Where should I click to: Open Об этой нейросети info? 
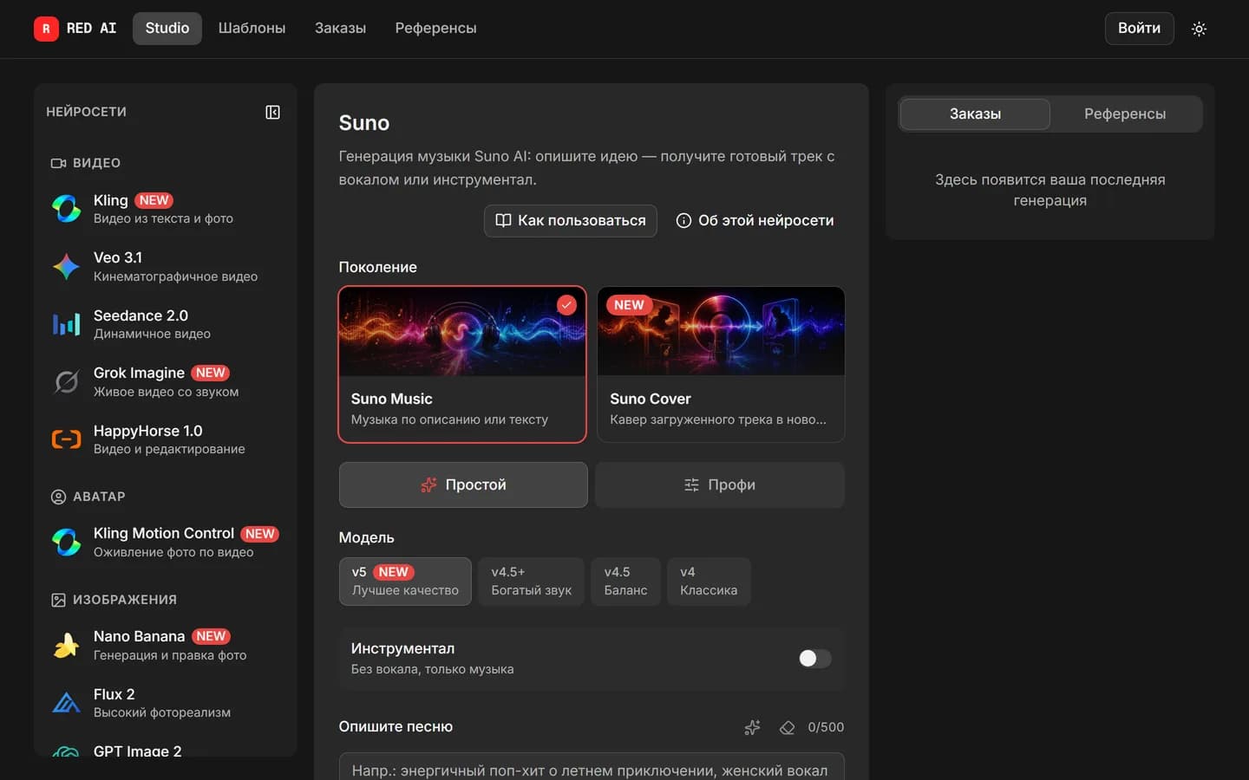click(x=755, y=220)
